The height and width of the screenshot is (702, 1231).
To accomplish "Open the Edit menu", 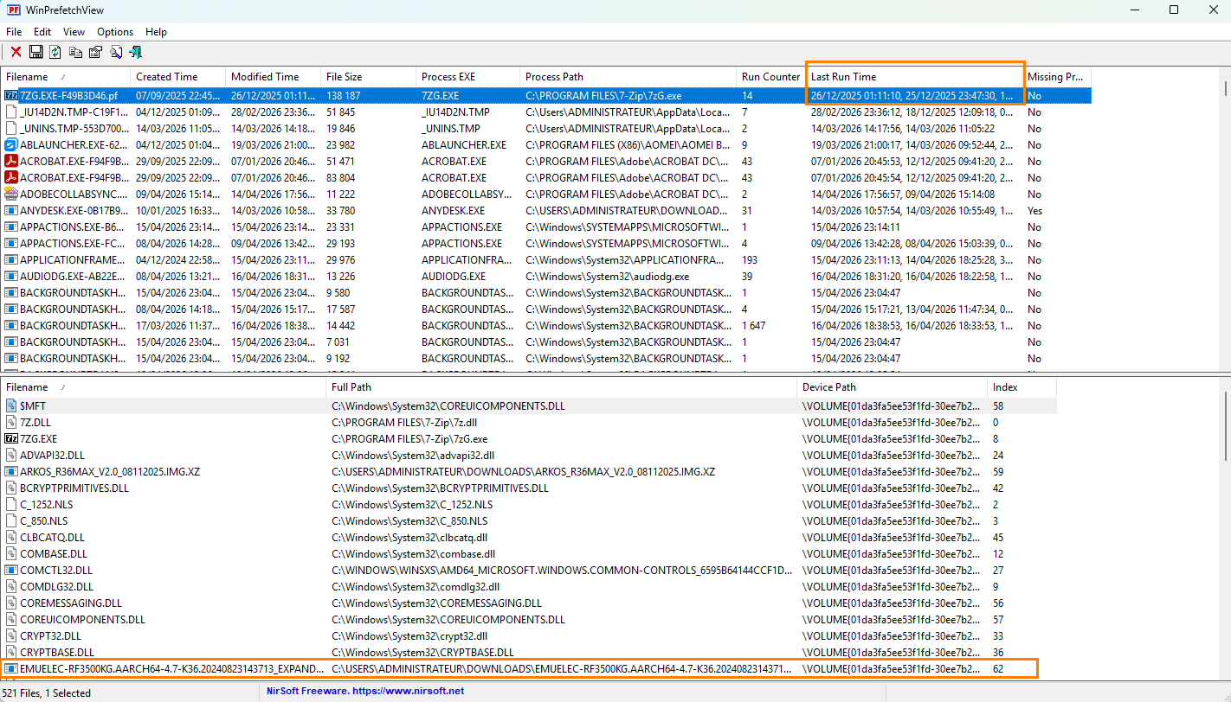I will click(x=42, y=32).
